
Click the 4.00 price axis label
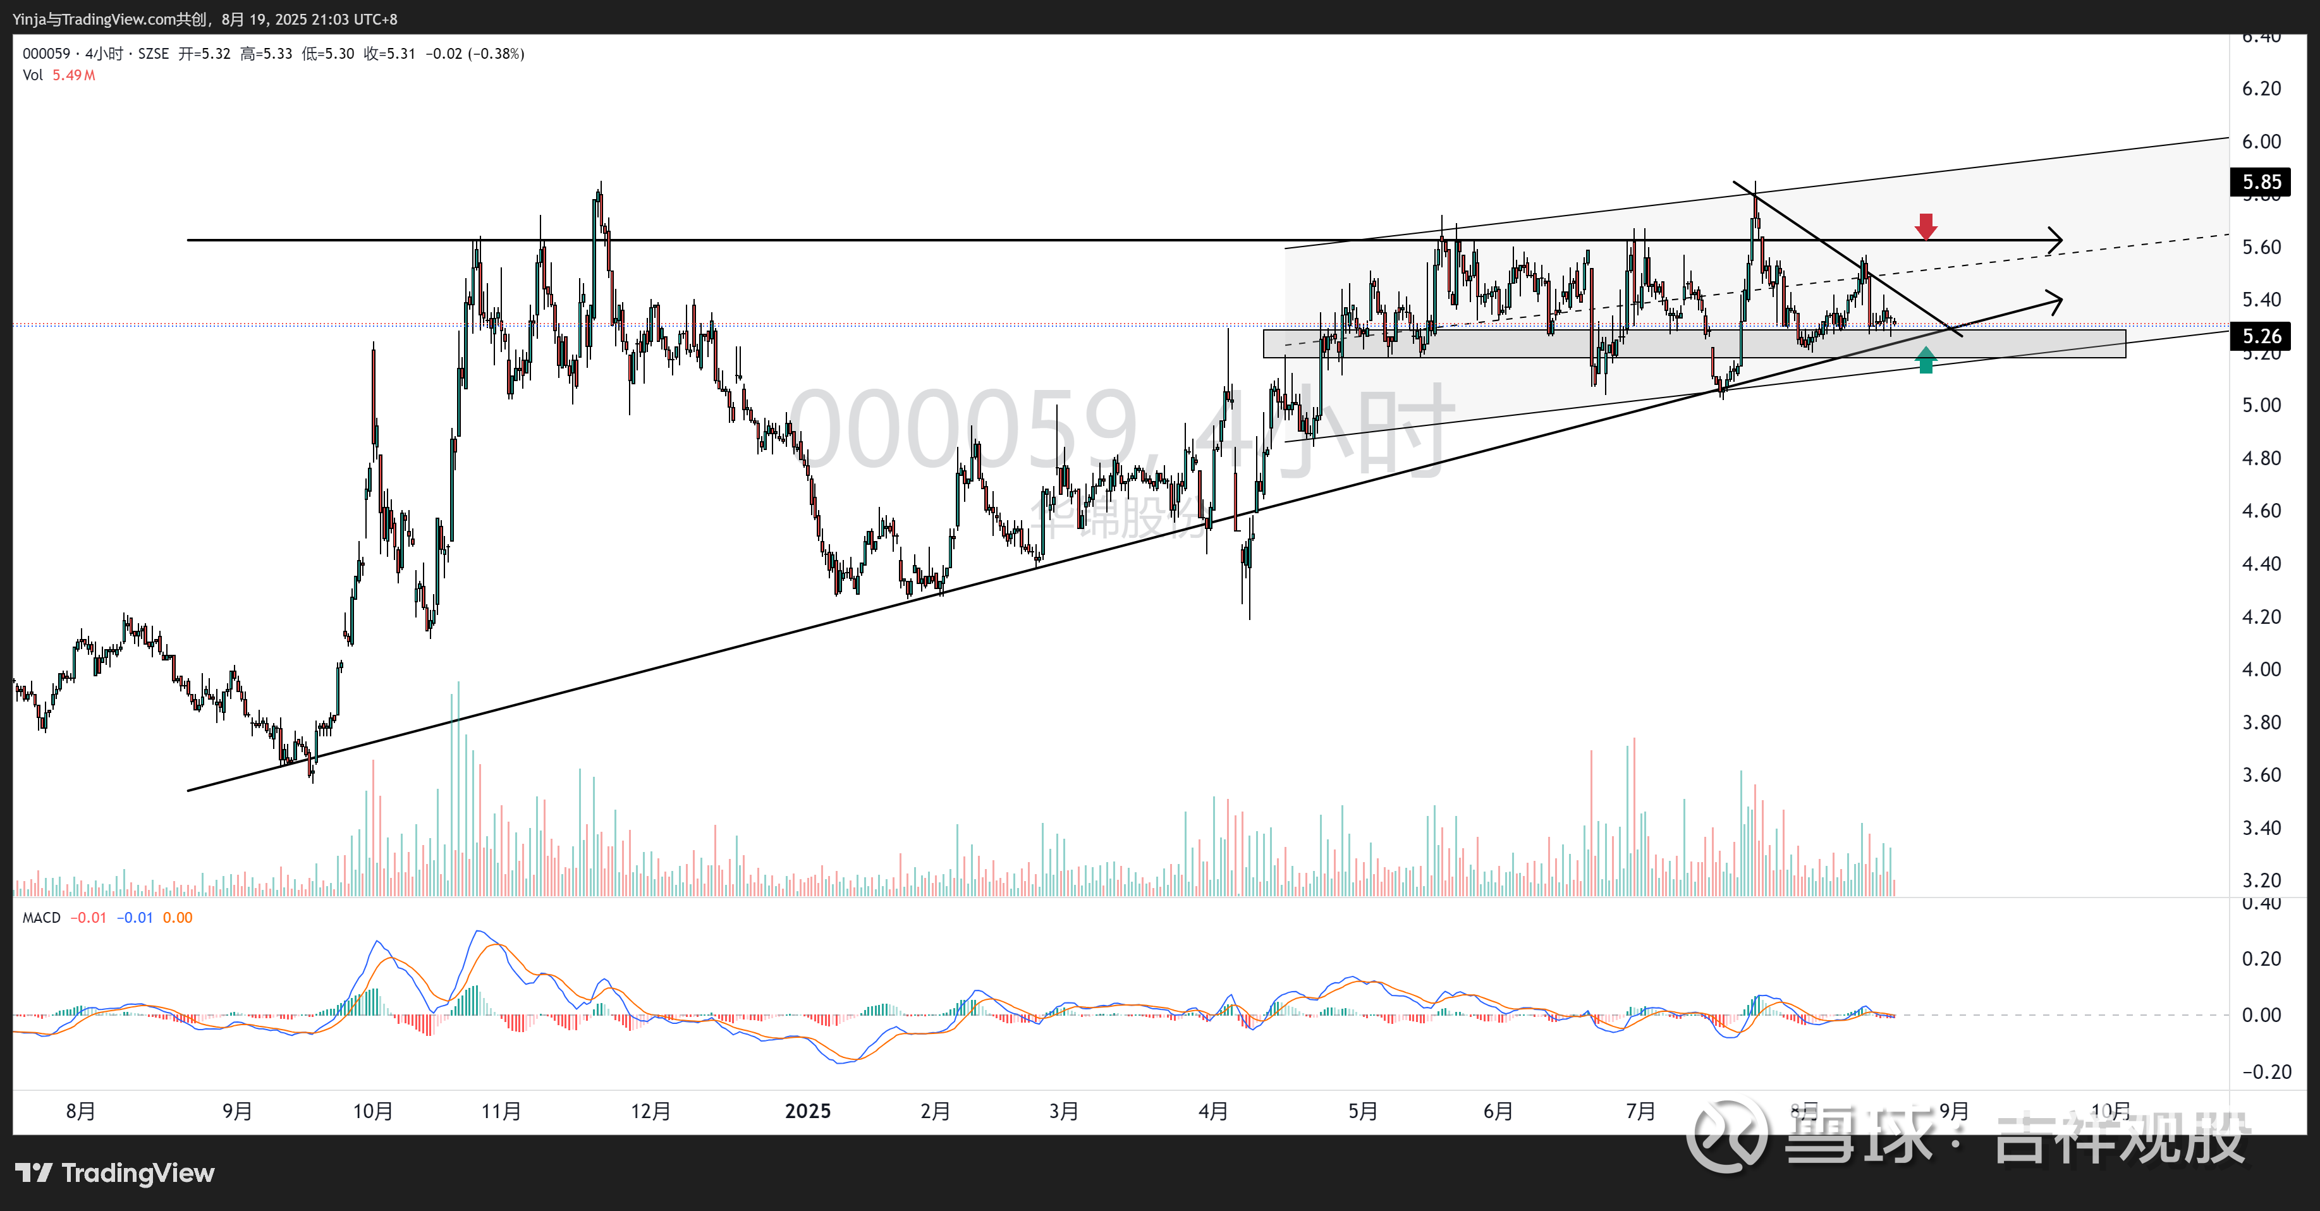click(x=2261, y=669)
